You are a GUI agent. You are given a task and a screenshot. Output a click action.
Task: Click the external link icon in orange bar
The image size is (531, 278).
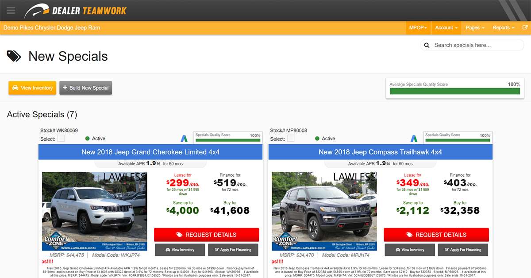point(525,27)
